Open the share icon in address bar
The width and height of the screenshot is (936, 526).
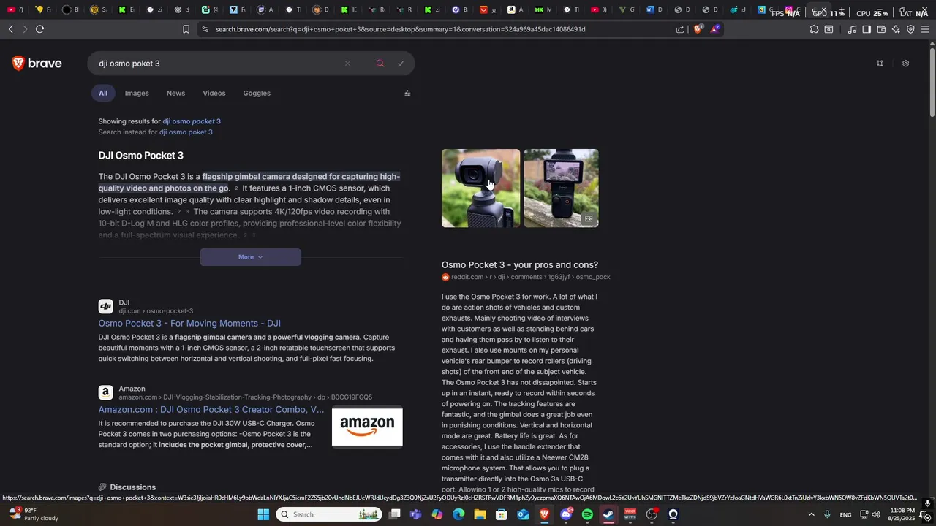click(680, 29)
